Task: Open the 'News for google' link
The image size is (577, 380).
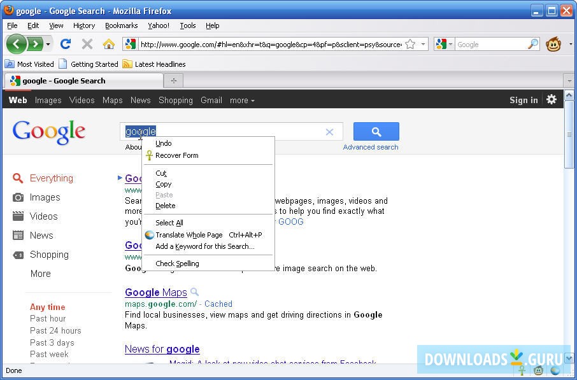Action: pyautogui.click(x=162, y=349)
